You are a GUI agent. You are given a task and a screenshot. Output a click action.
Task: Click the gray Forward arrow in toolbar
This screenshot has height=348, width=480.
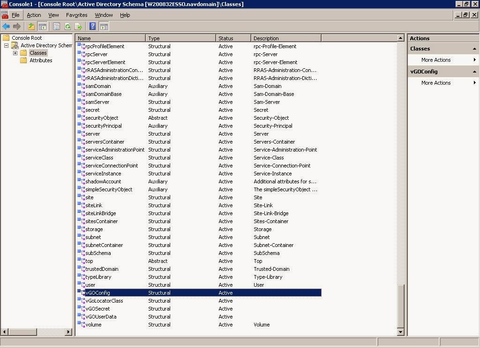17,27
